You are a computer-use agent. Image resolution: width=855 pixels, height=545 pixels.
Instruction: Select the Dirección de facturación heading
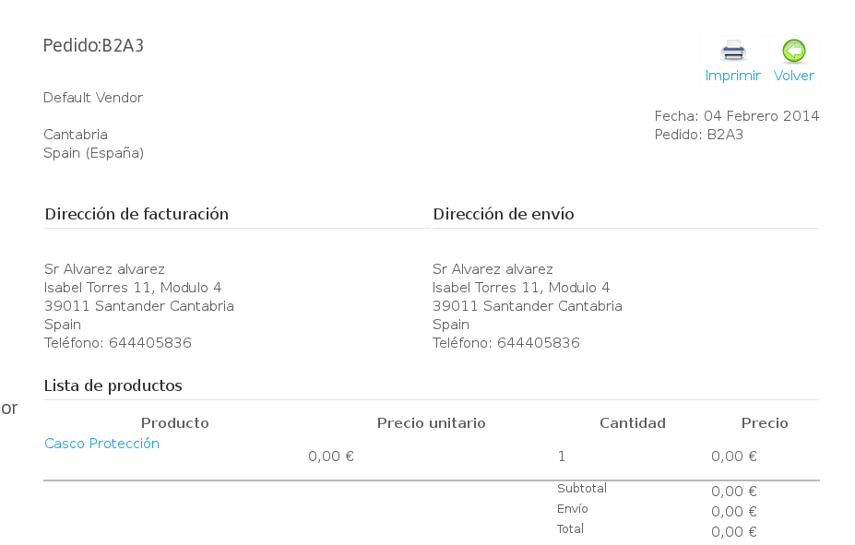[x=137, y=214]
